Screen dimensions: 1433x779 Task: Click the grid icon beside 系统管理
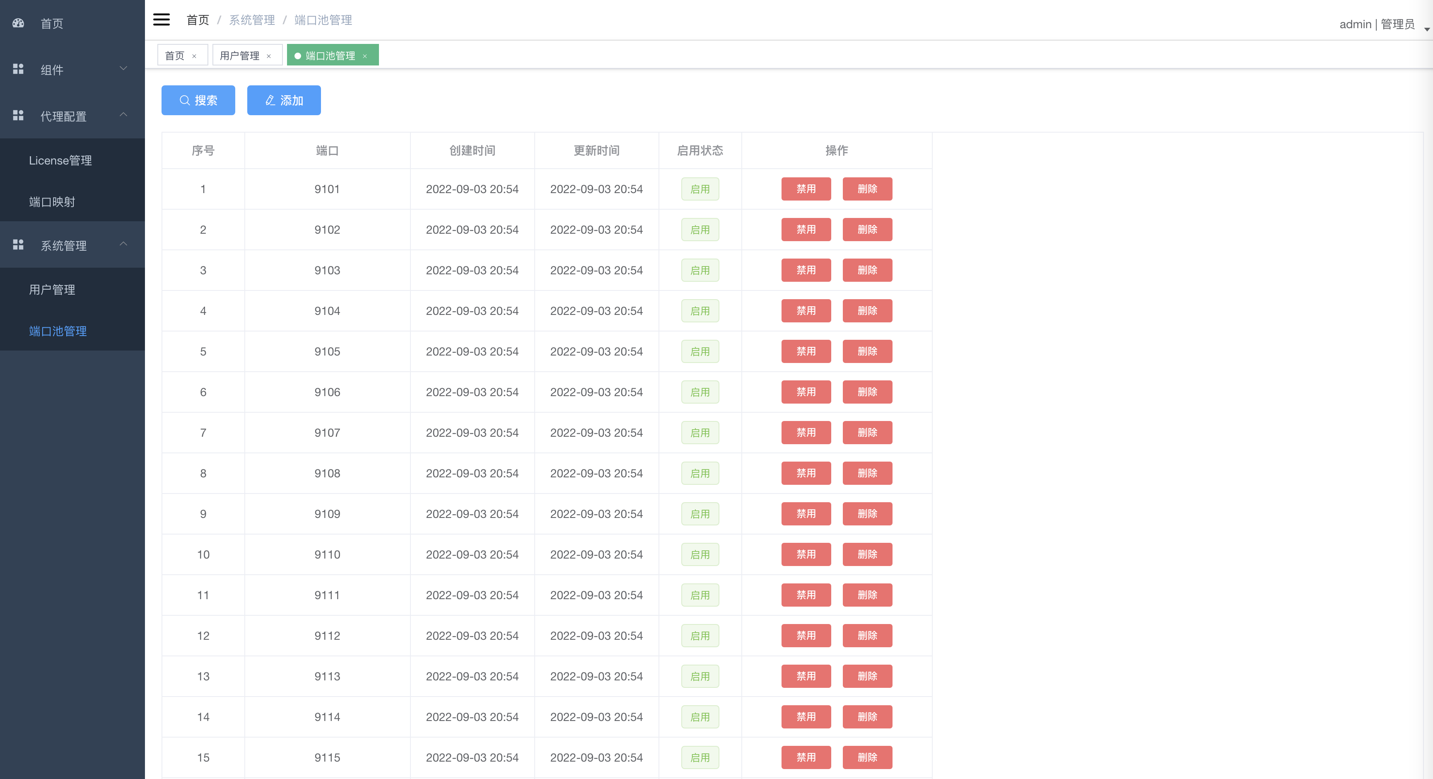(x=18, y=245)
